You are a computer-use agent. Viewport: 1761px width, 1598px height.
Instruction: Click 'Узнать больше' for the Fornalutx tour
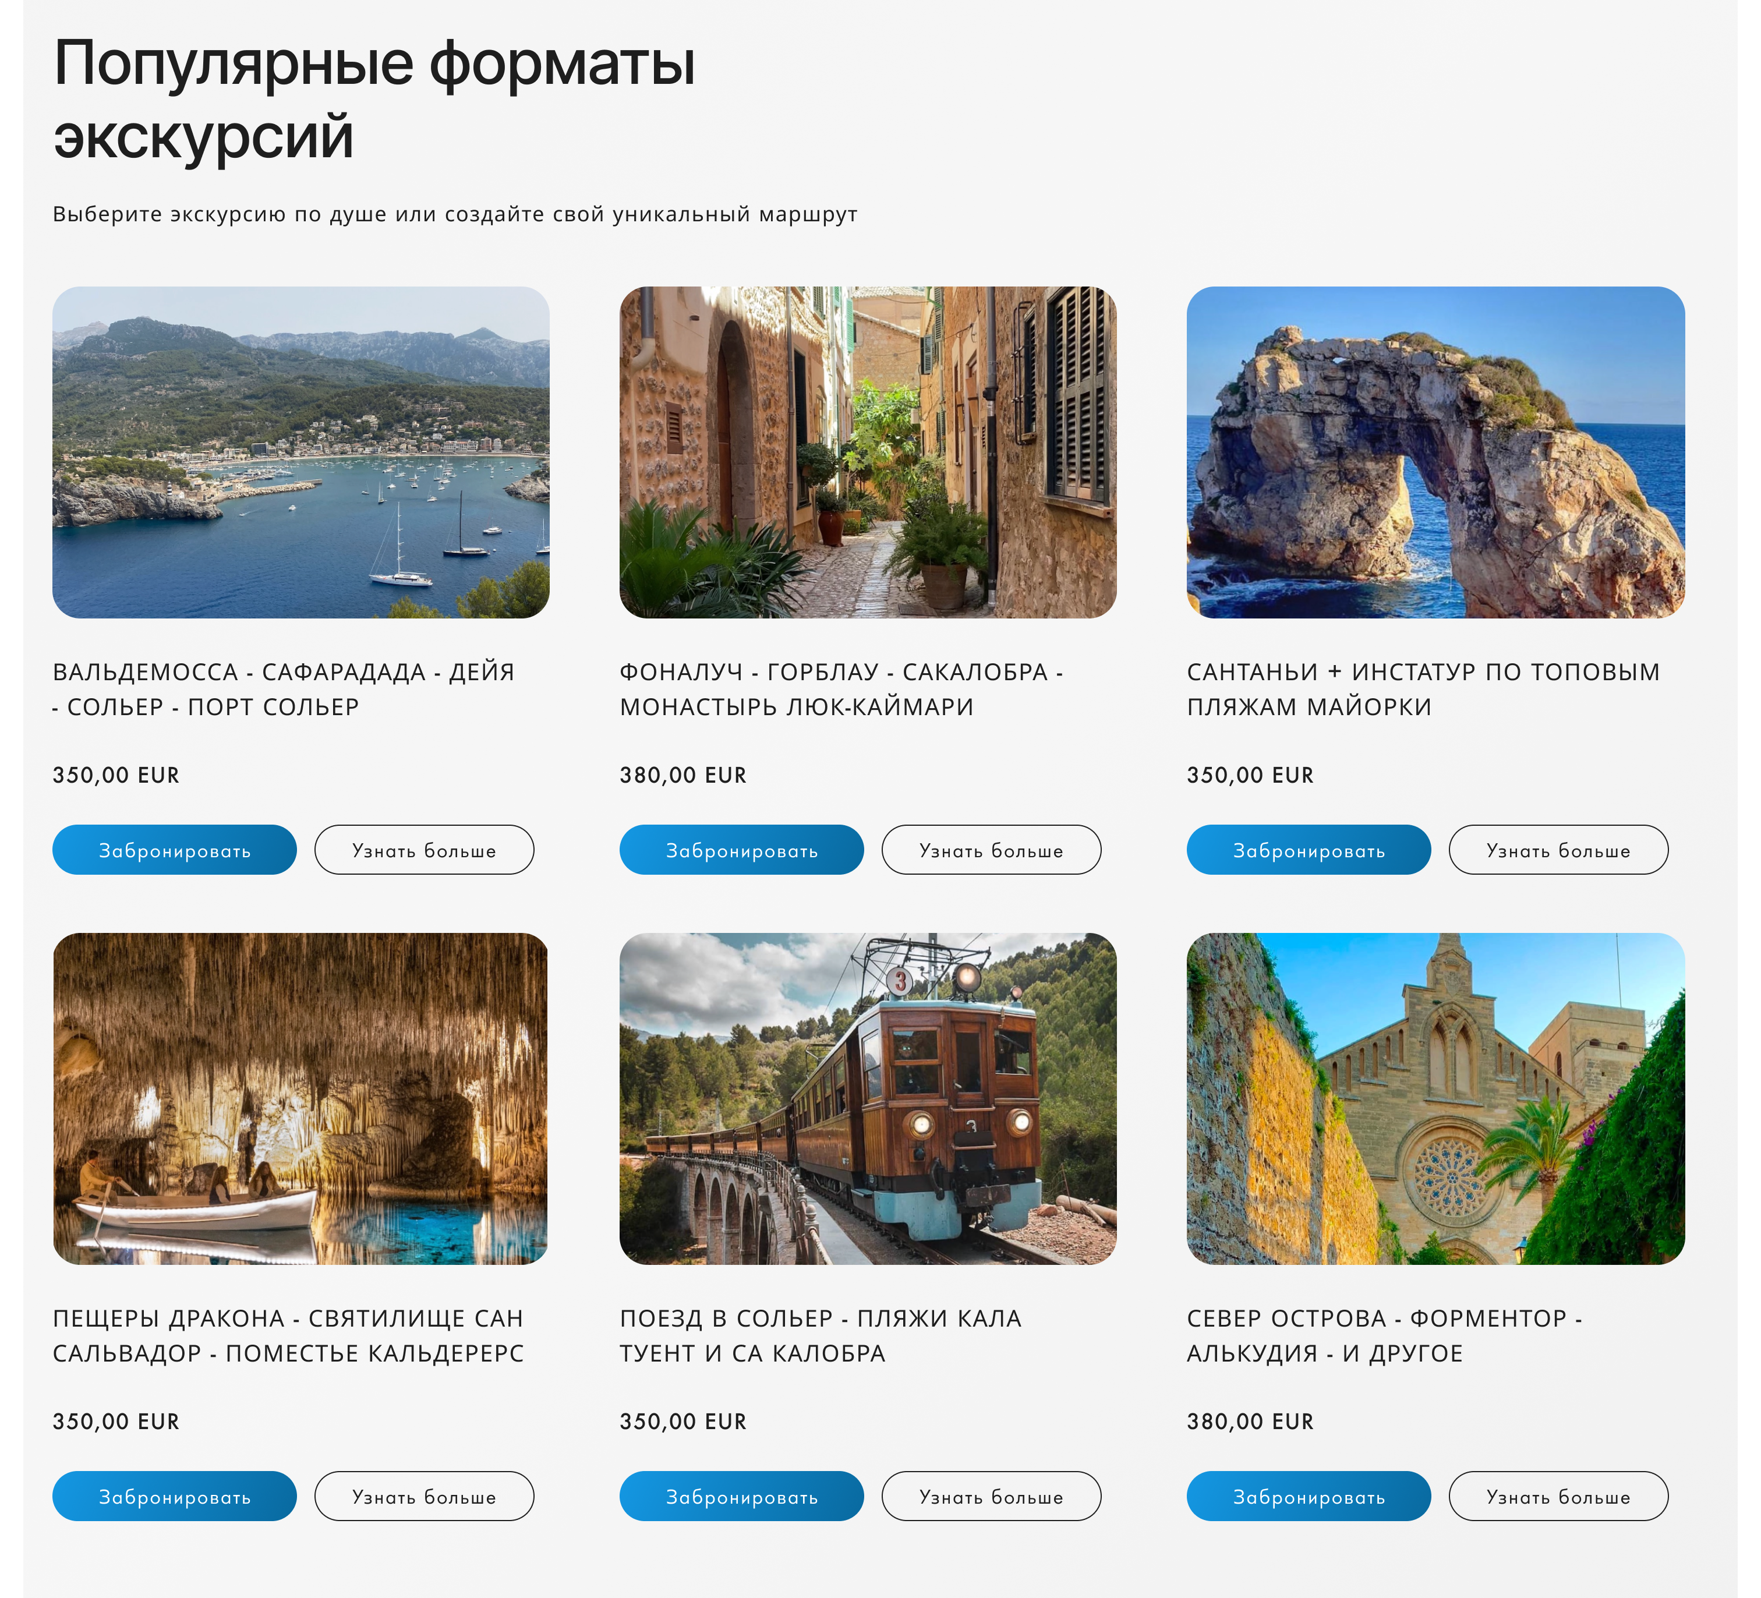(x=991, y=849)
